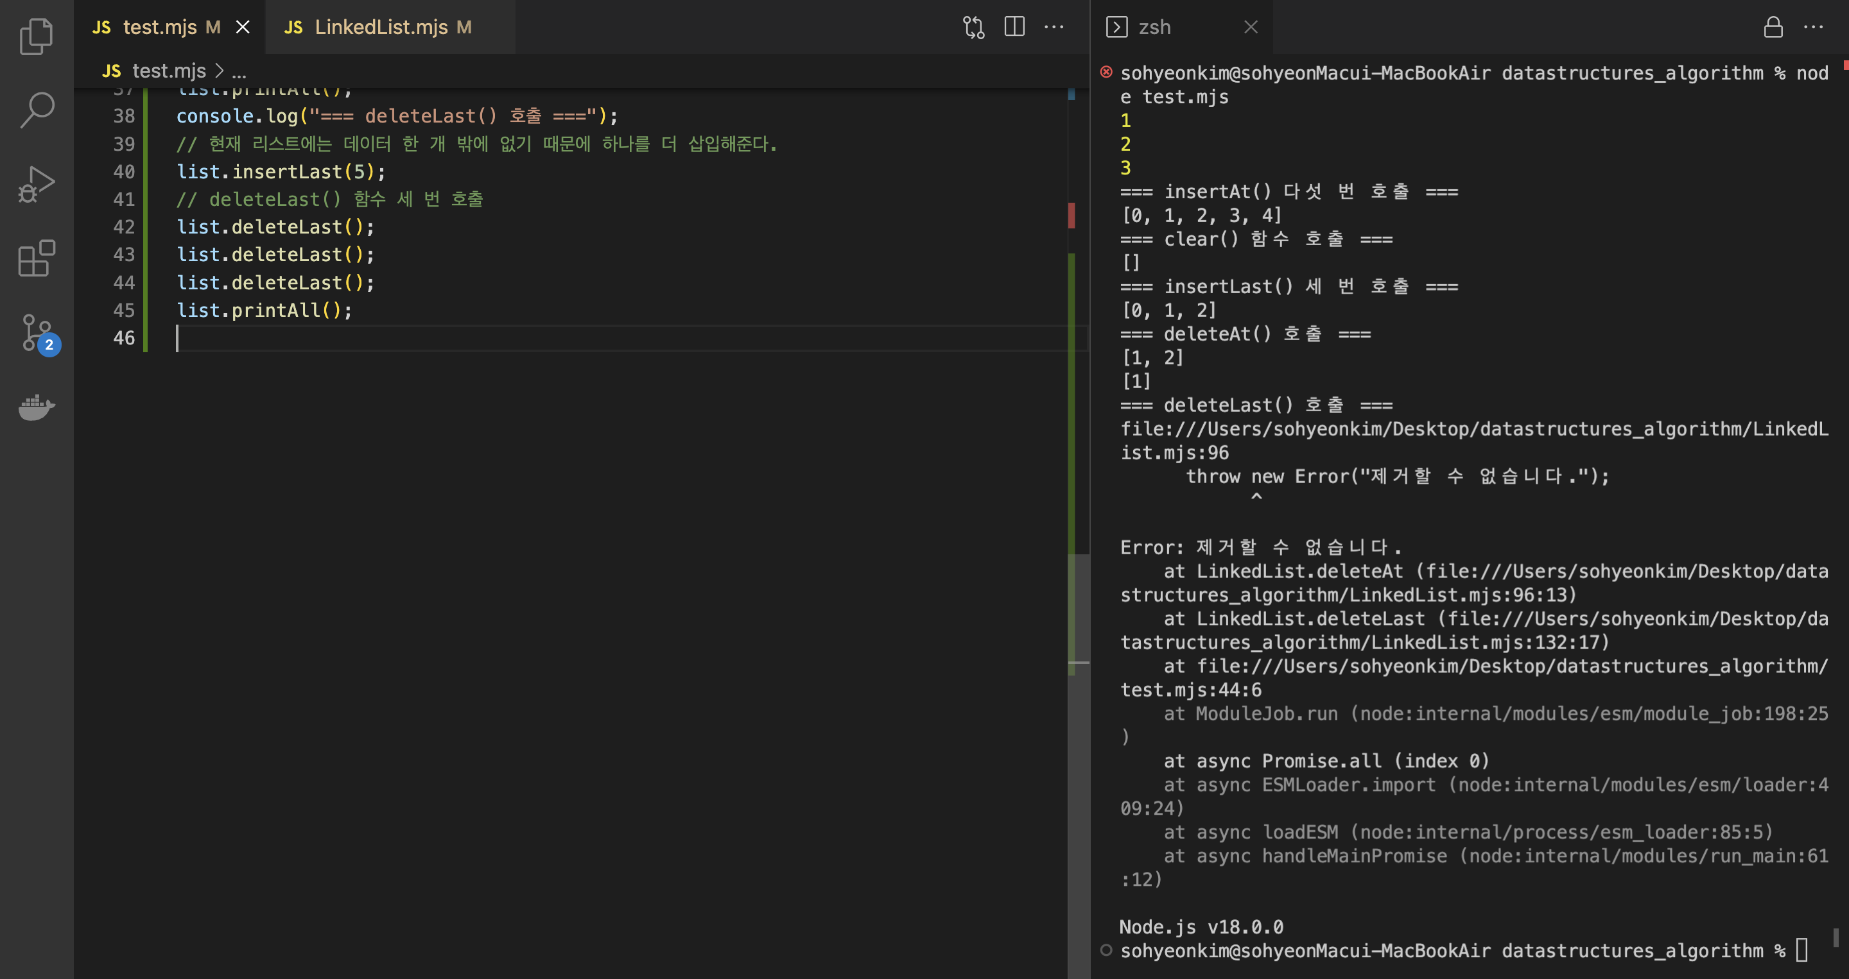This screenshot has height=979, width=1849.
Task: Open the Search view in the activity bar
Action: click(x=36, y=110)
